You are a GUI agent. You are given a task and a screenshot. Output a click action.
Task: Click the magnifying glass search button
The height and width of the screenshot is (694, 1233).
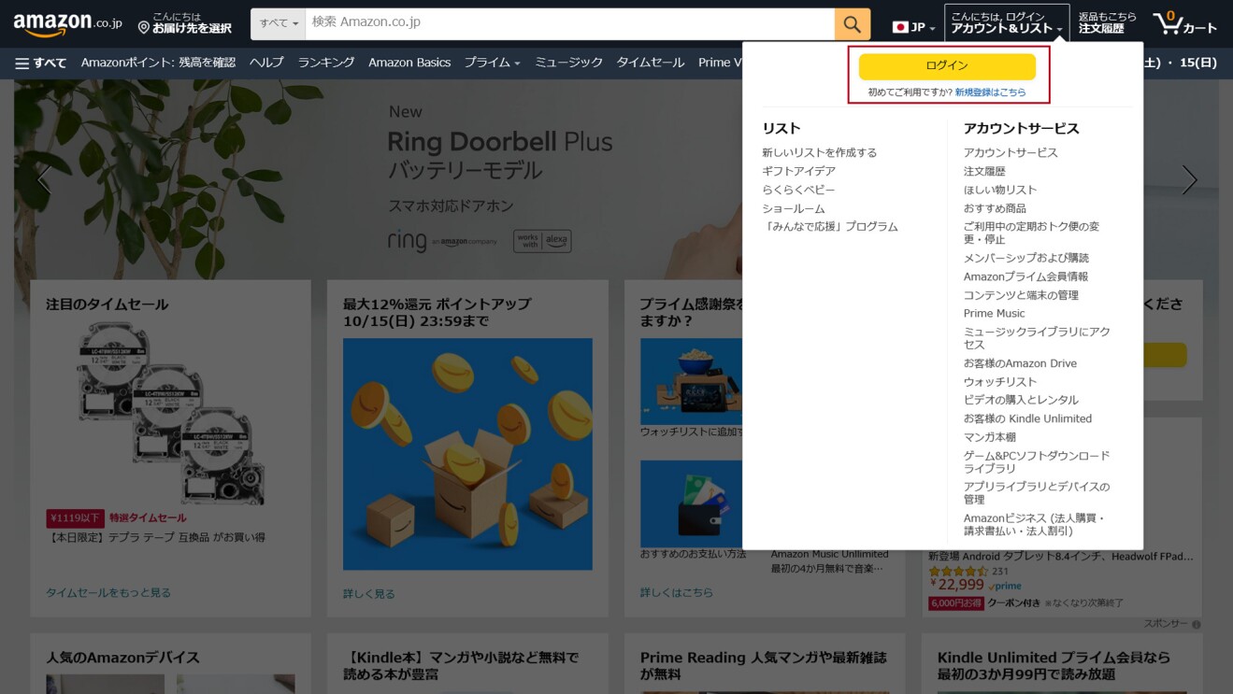(852, 23)
